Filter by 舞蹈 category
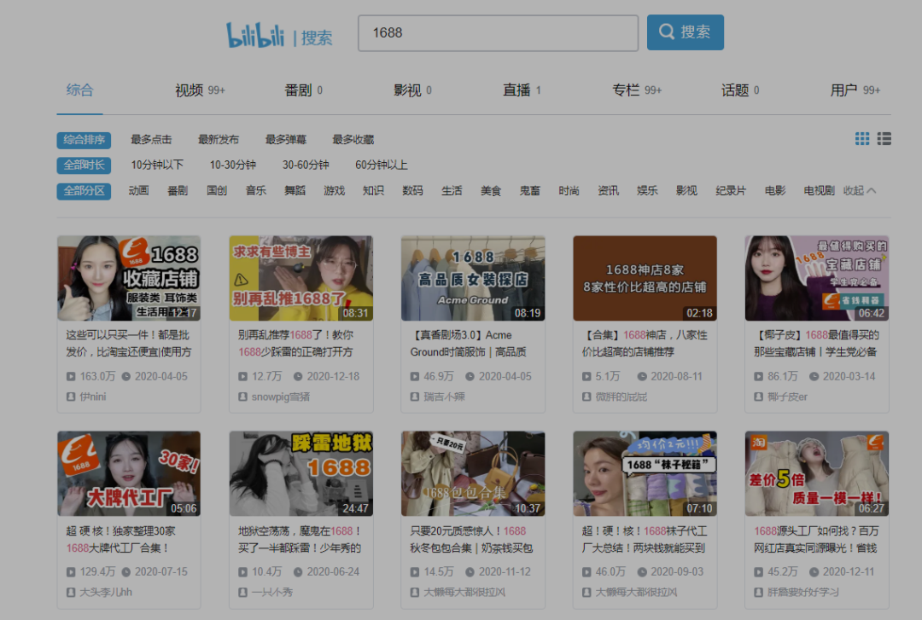The height and width of the screenshot is (620, 922). [295, 191]
